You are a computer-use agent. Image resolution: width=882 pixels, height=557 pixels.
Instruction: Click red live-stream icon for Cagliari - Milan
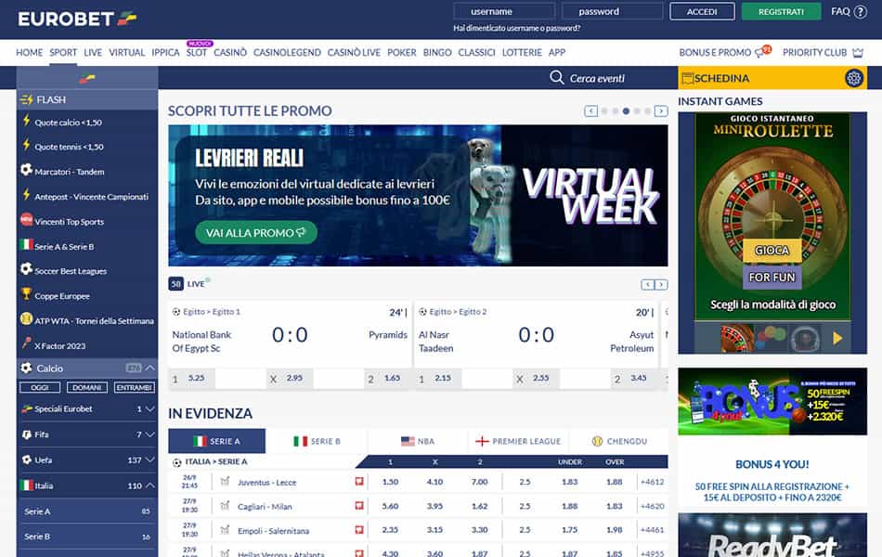coord(359,506)
